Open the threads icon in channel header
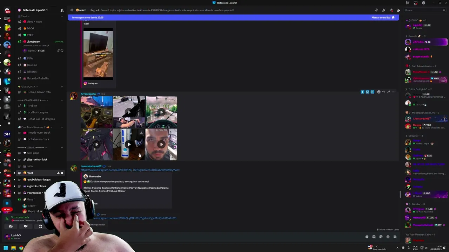 (x=376, y=10)
